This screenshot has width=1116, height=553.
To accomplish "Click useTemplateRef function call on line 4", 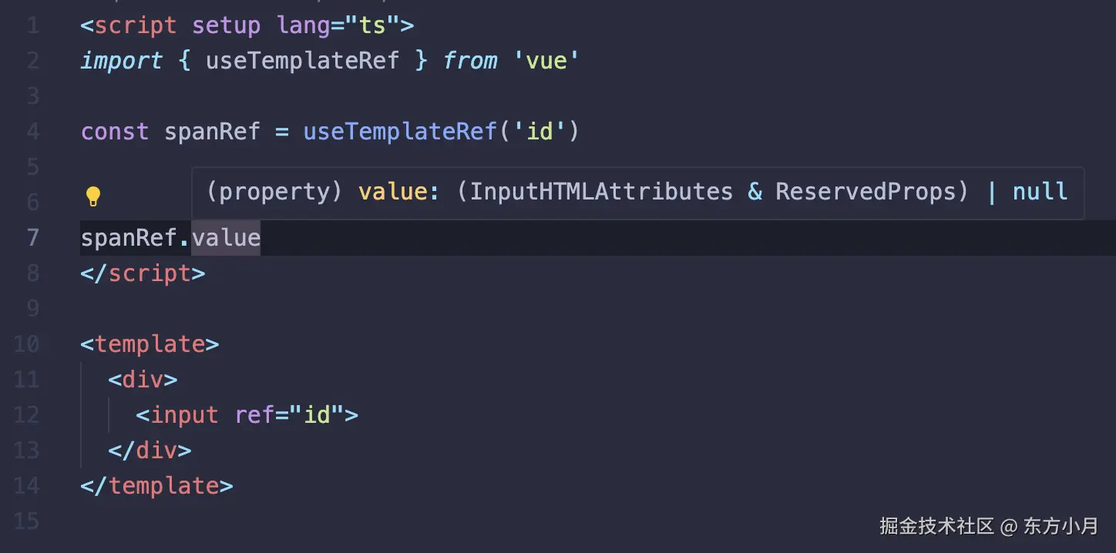I will coord(399,132).
